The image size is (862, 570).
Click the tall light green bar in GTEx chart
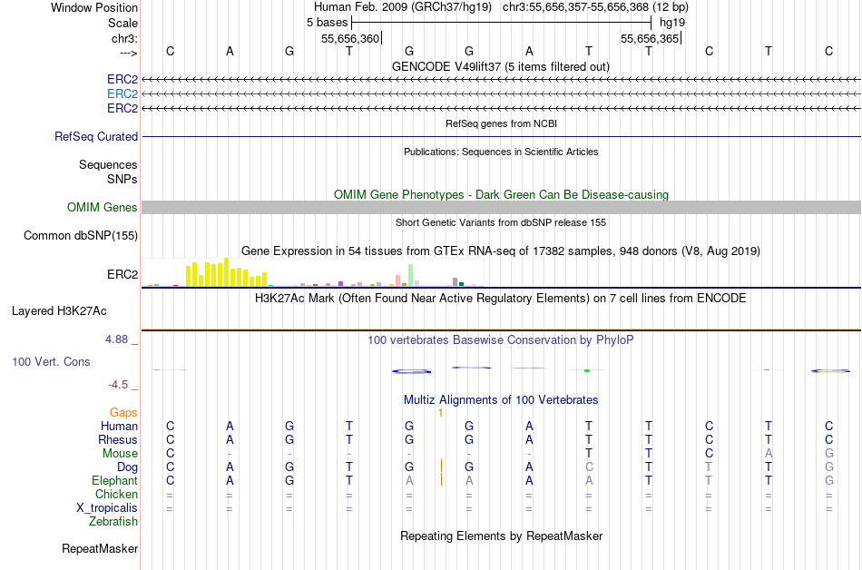pyautogui.click(x=410, y=275)
